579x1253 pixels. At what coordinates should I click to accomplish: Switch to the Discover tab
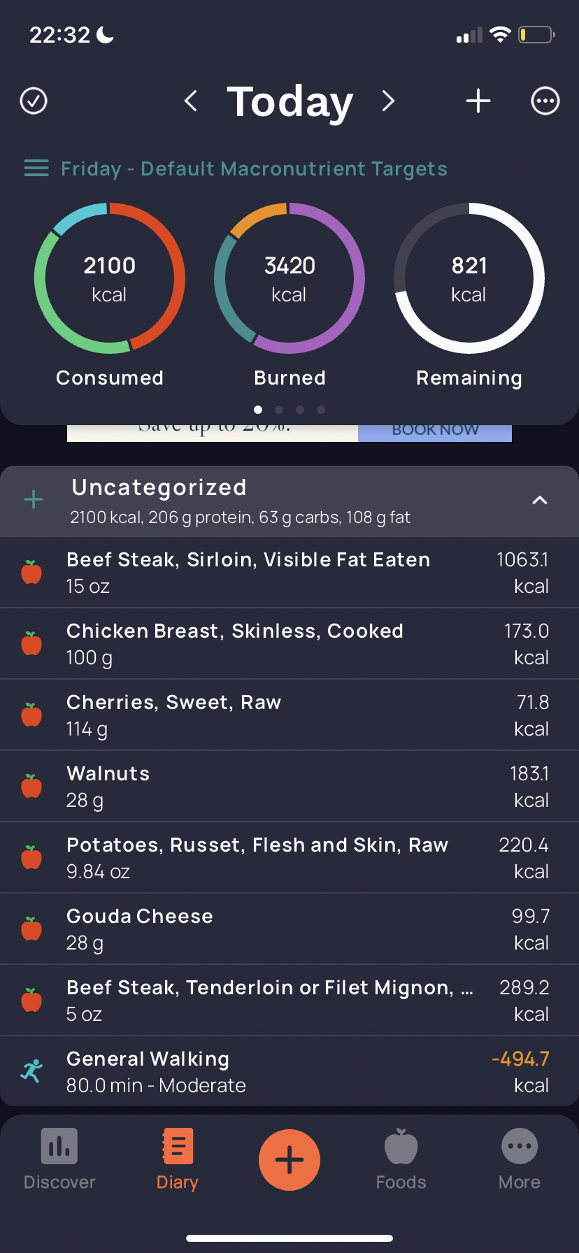click(59, 1159)
